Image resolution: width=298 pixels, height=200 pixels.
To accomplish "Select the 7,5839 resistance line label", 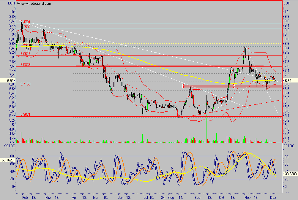I will (26, 64).
